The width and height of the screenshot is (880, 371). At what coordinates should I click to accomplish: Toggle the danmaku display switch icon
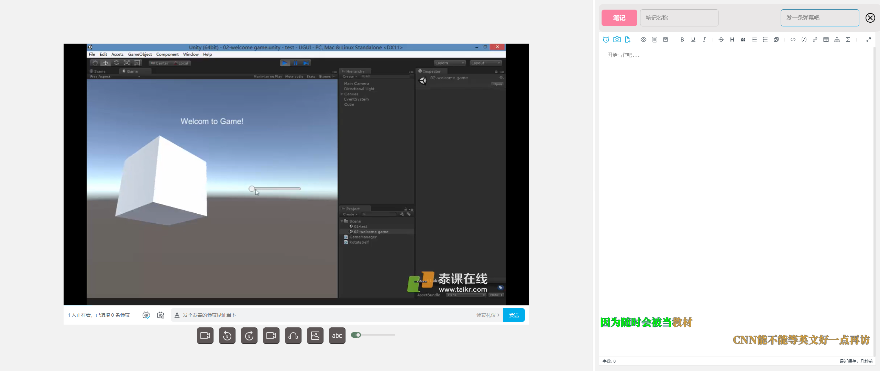(x=146, y=315)
